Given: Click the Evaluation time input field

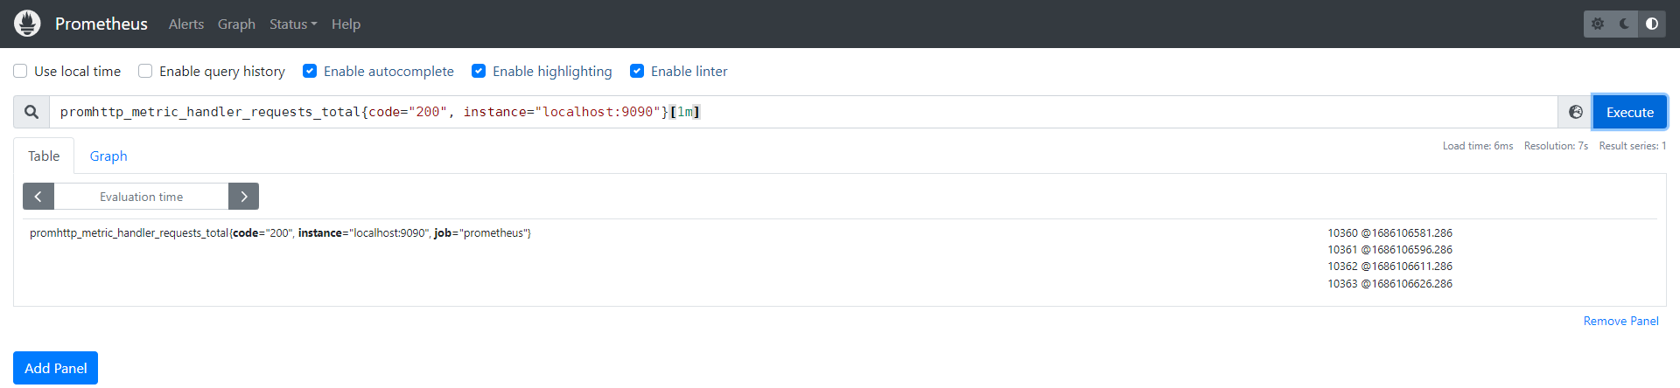Looking at the screenshot, I should 141,197.
